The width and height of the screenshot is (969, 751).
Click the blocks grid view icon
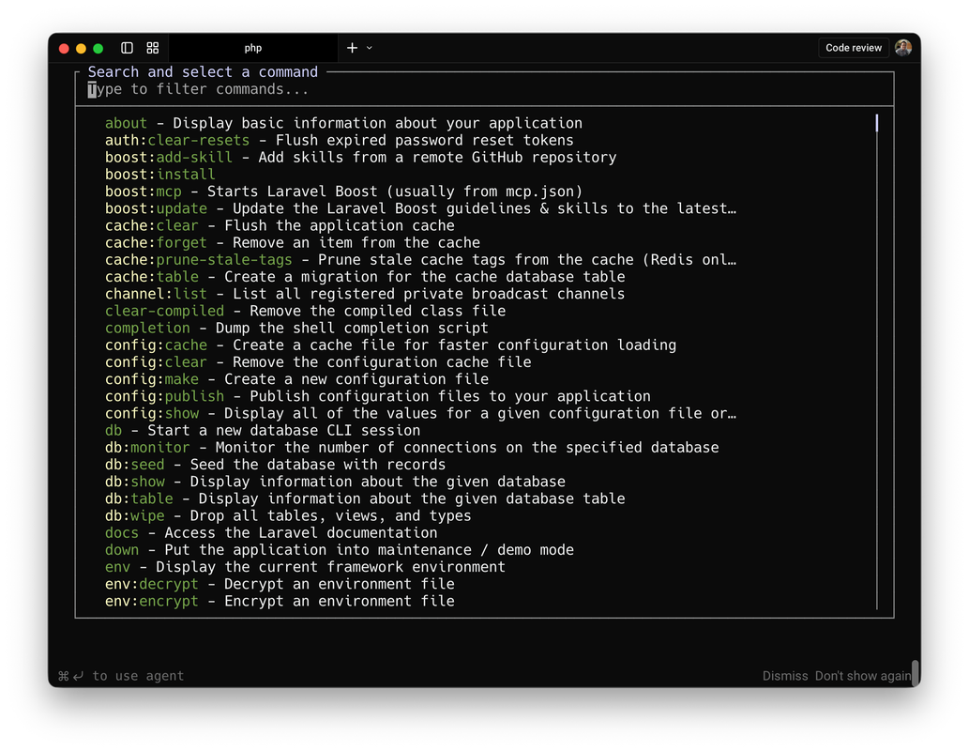click(x=152, y=48)
